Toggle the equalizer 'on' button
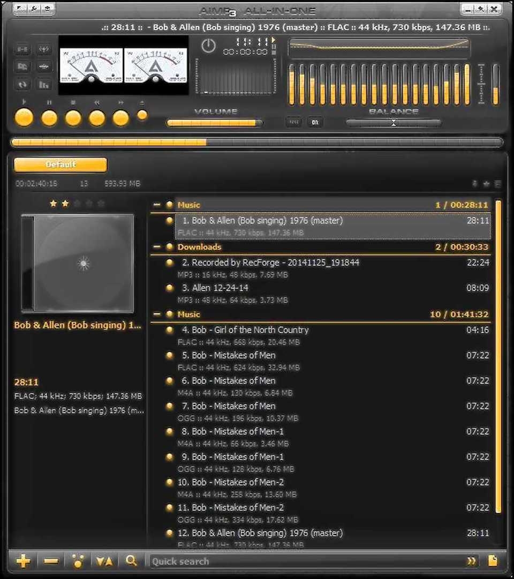This screenshot has width=514, height=579. pos(315,122)
